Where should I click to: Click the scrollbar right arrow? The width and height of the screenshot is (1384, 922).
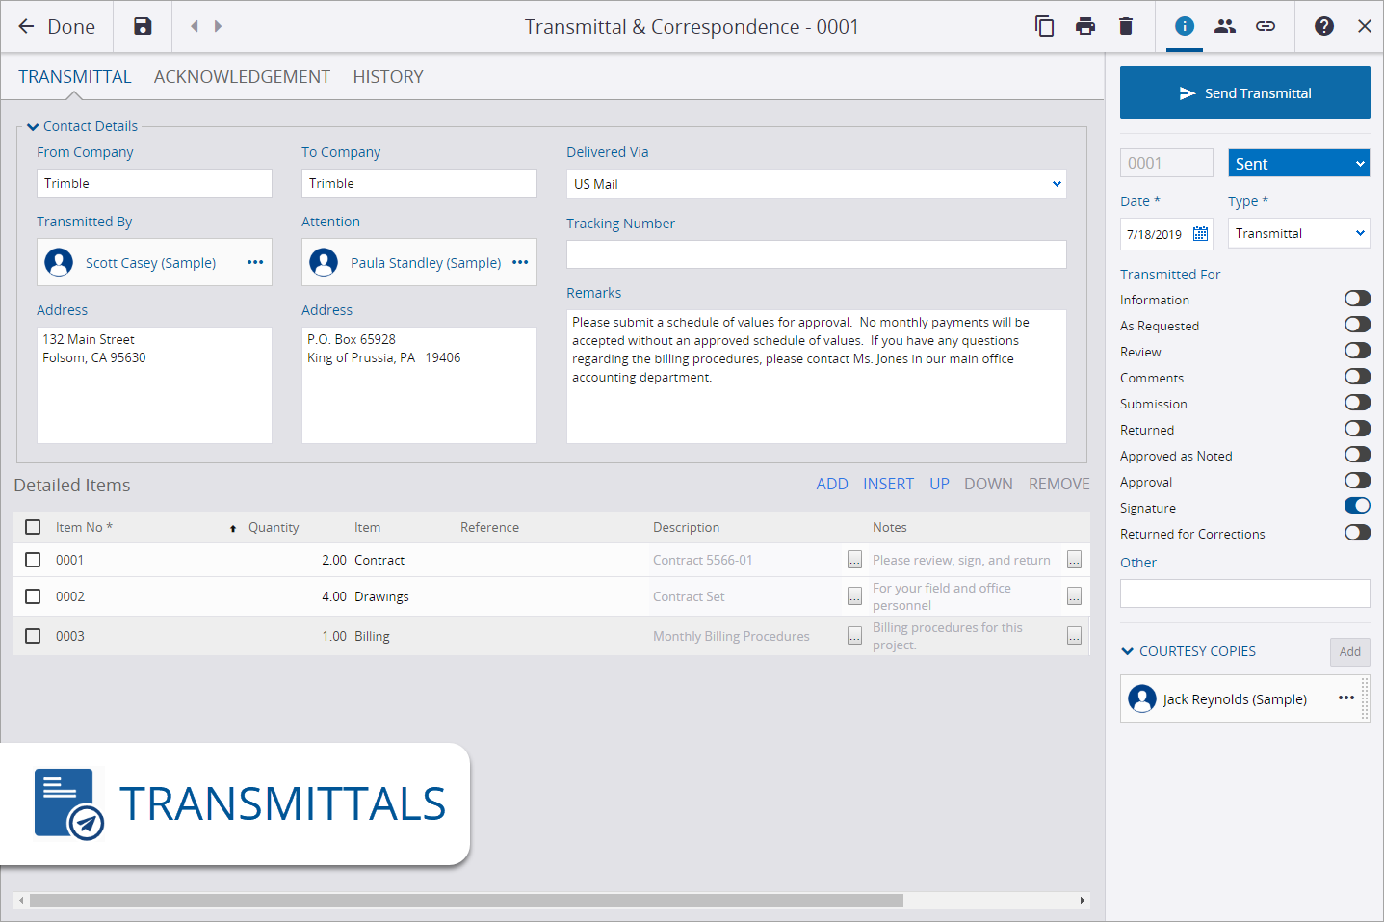[1083, 901]
